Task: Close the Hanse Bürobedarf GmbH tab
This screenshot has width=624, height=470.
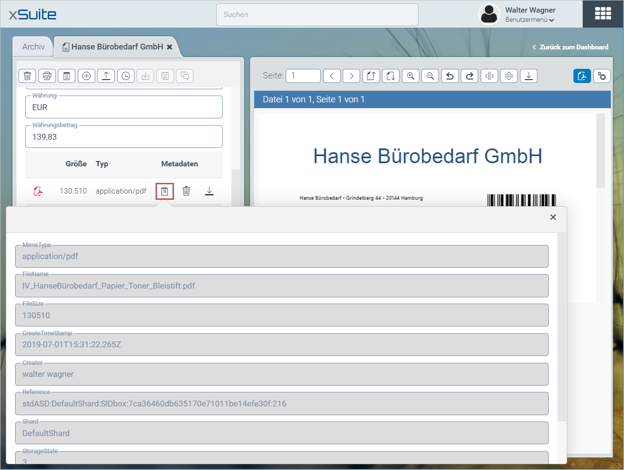Action: point(170,47)
